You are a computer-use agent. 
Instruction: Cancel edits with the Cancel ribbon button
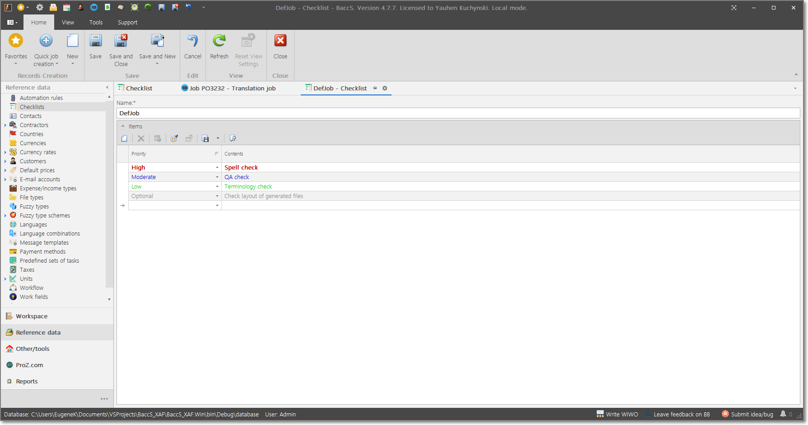(x=193, y=47)
